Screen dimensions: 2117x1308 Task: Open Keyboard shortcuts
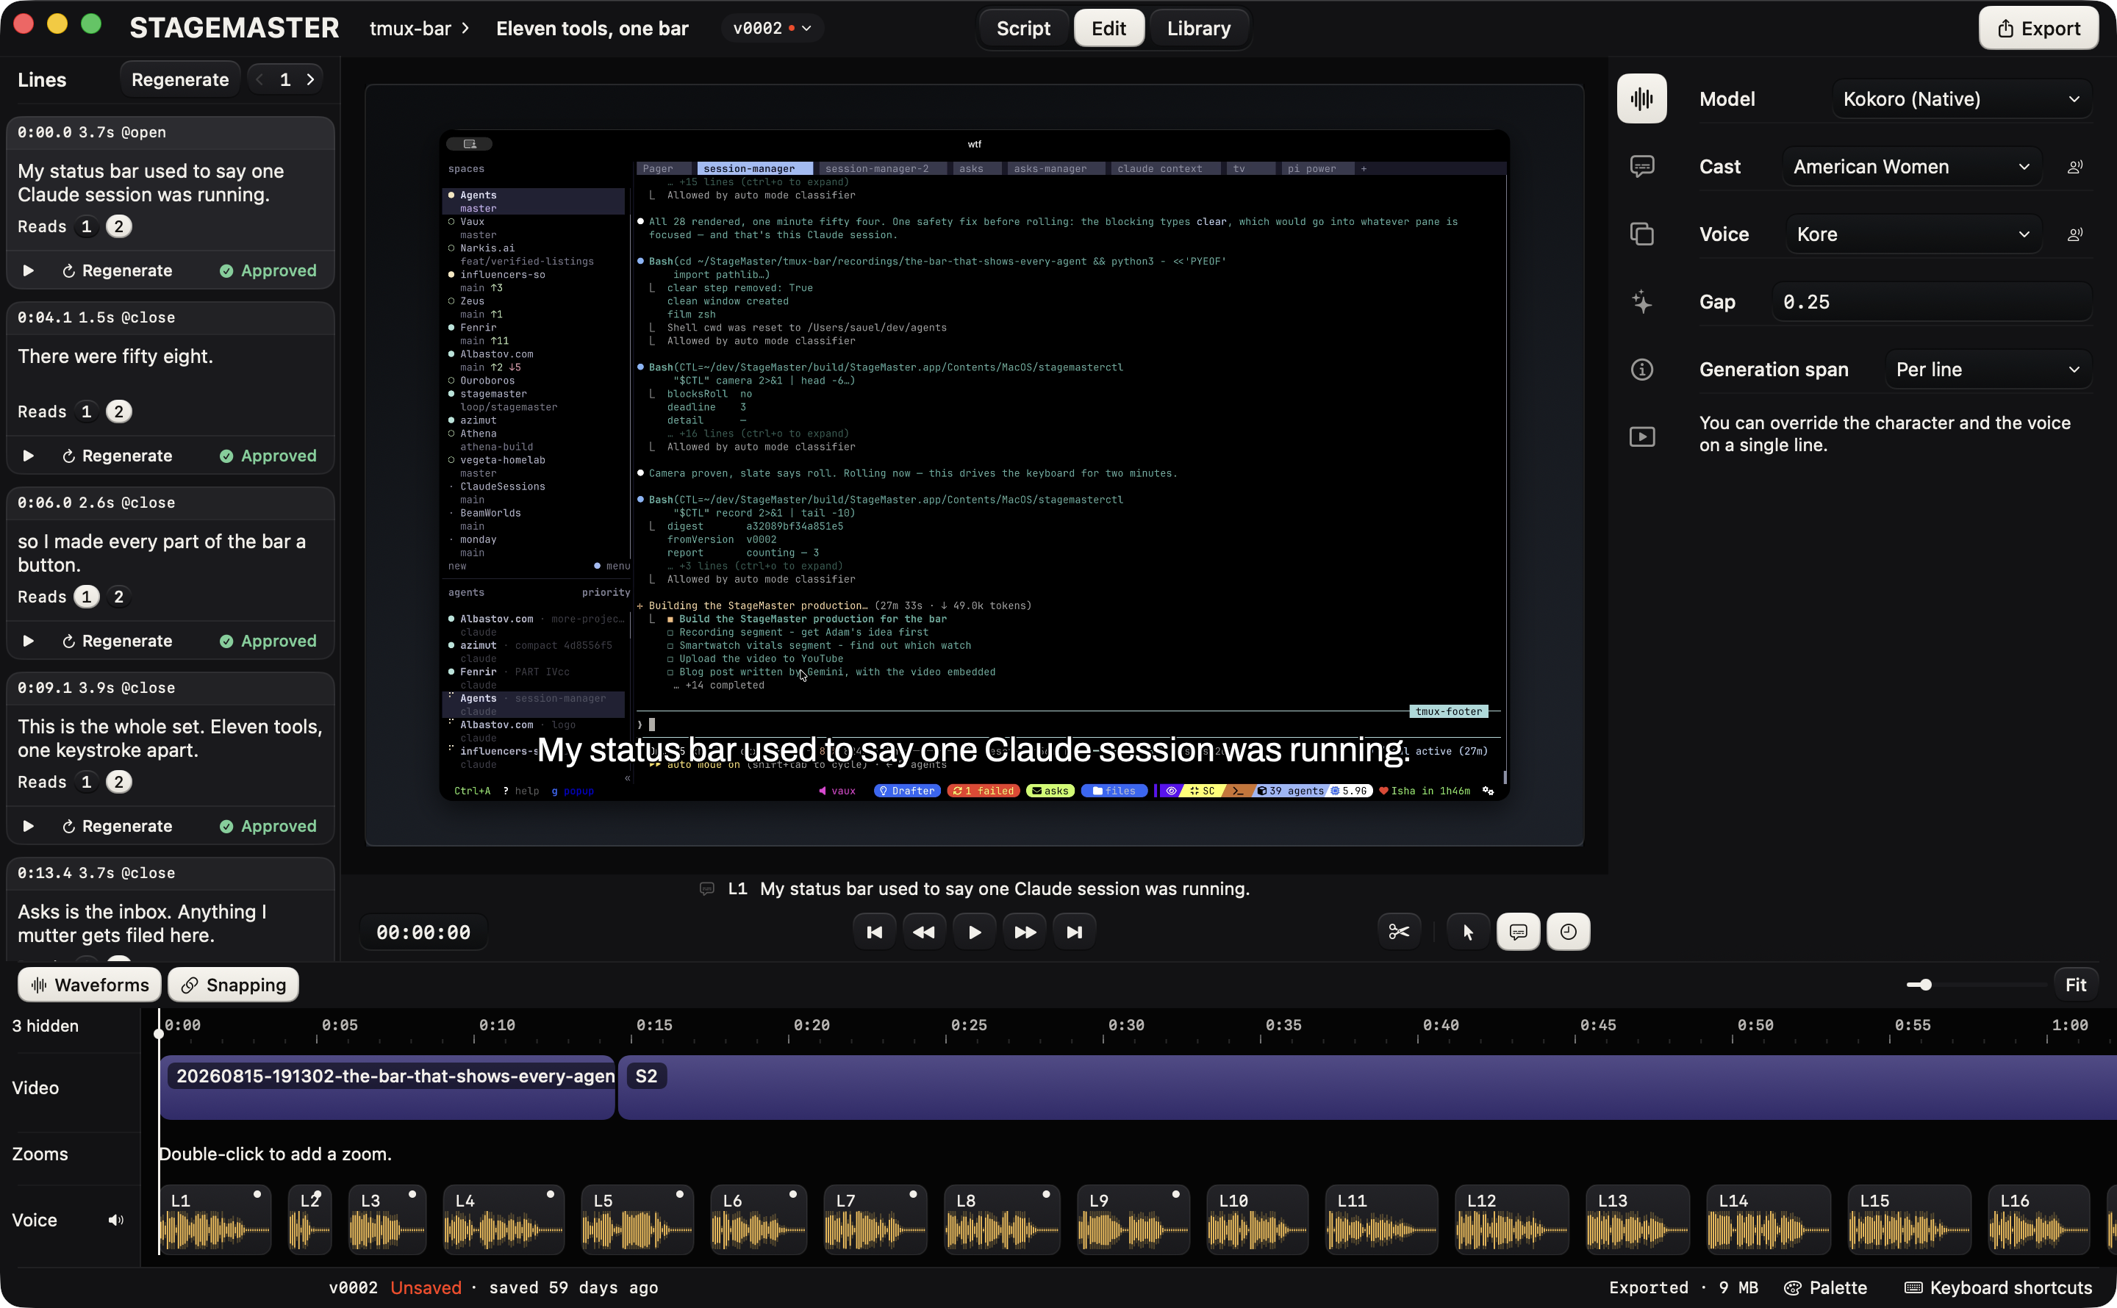click(1999, 1287)
